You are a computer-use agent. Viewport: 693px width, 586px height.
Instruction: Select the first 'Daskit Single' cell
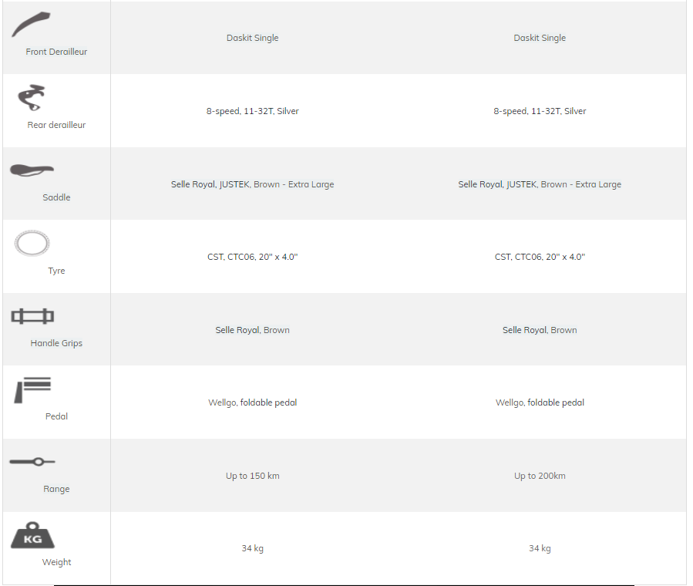tap(252, 38)
